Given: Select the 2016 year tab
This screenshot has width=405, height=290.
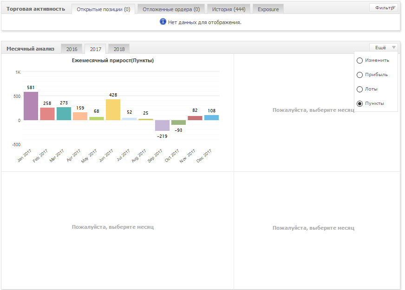Looking at the screenshot, I should pyautogui.click(x=72, y=49).
